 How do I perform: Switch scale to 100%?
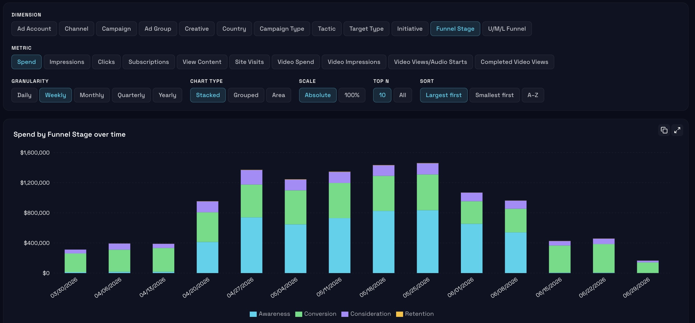click(352, 95)
